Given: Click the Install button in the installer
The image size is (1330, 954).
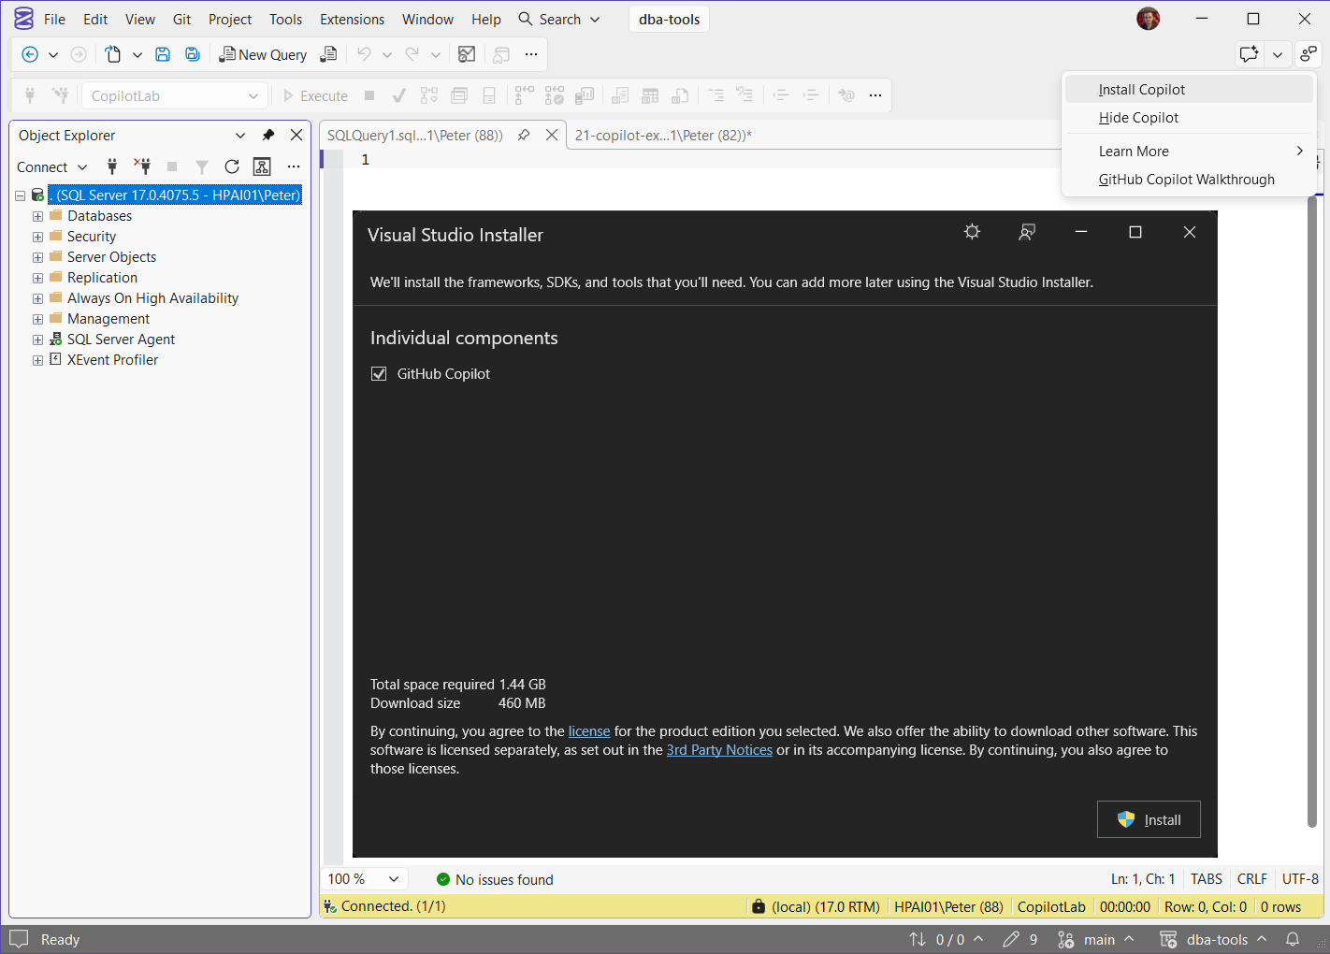Looking at the screenshot, I should [1149, 819].
